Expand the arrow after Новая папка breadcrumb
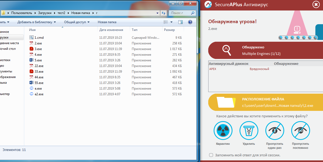This screenshot has height=162, width=323. 93,13
